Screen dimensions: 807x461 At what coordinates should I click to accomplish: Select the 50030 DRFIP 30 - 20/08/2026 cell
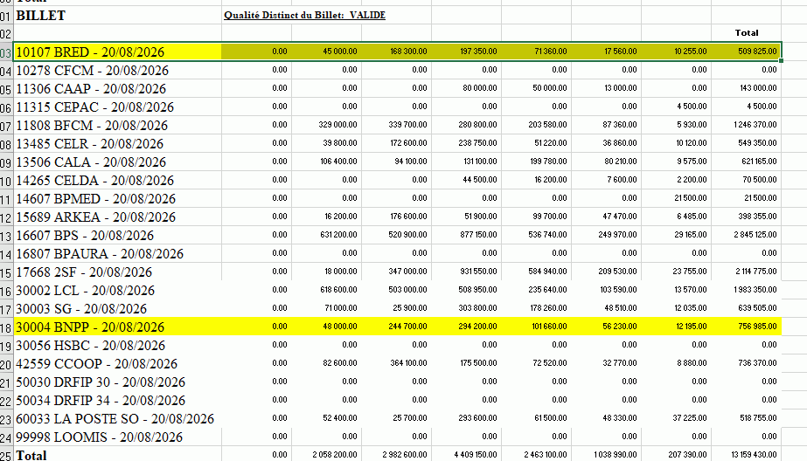click(118, 382)
